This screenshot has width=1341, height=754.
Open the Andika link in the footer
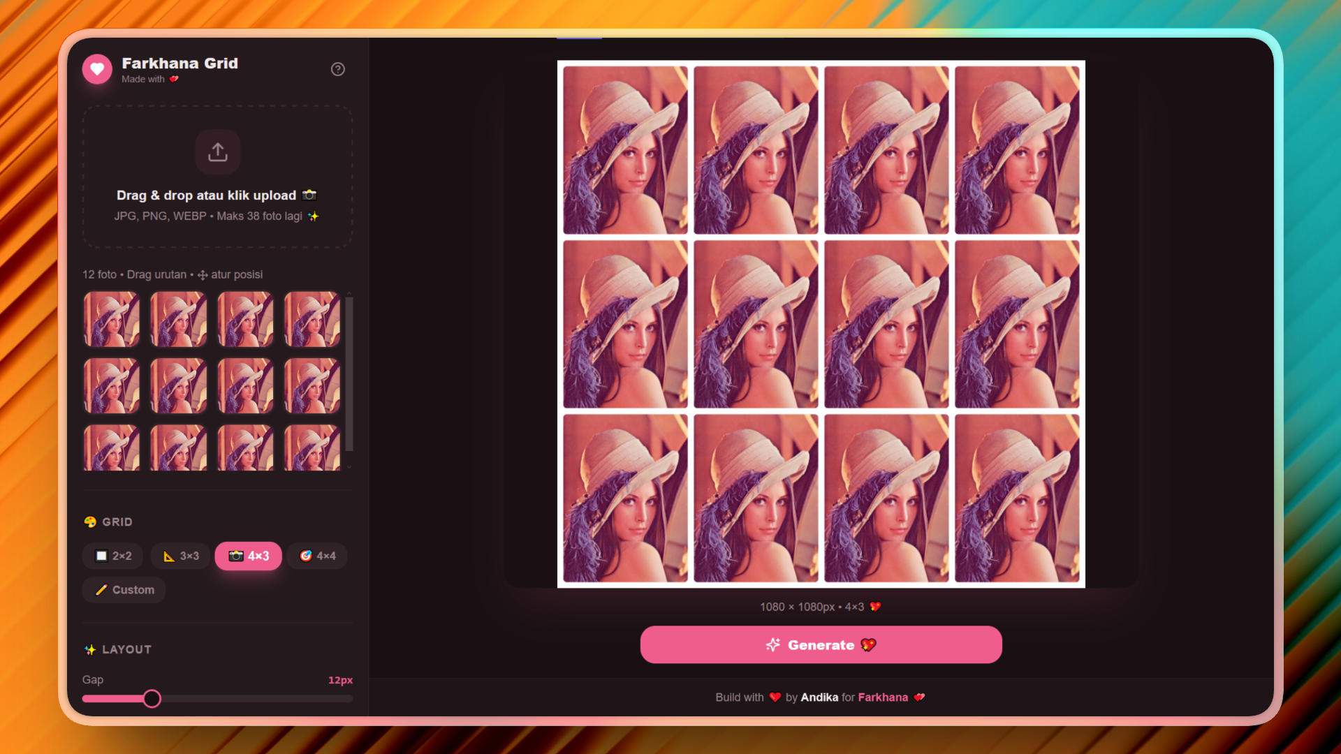tap(819, 697)
